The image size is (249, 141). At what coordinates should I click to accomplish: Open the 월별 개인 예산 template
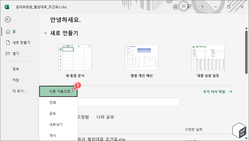141,57
